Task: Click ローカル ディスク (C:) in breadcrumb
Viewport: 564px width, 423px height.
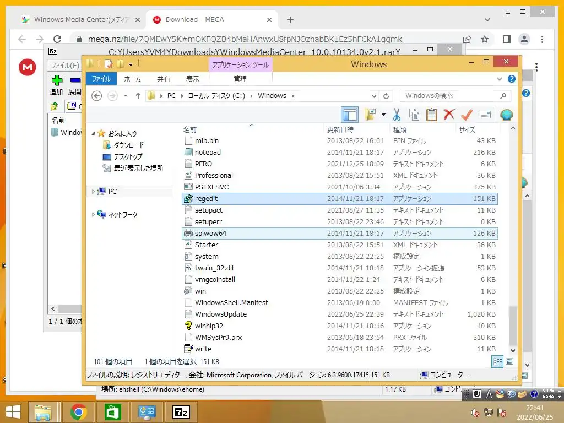Action: [216, 96]
